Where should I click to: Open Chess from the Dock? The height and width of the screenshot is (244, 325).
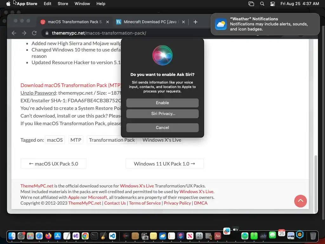coord(208,236)
